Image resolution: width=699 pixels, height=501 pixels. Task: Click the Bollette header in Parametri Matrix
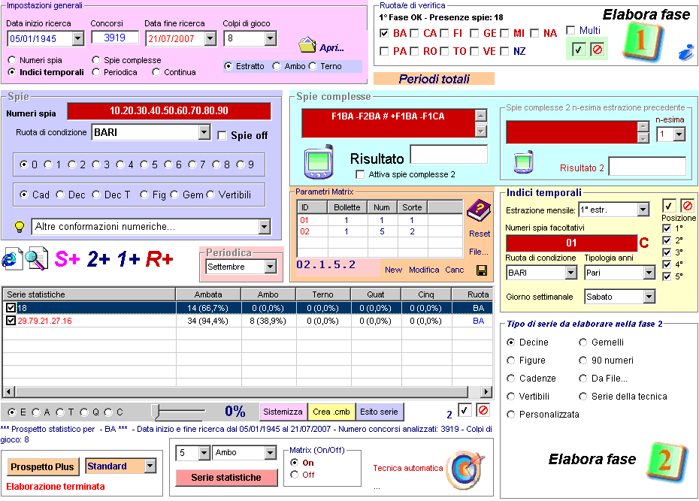[346, 207]
